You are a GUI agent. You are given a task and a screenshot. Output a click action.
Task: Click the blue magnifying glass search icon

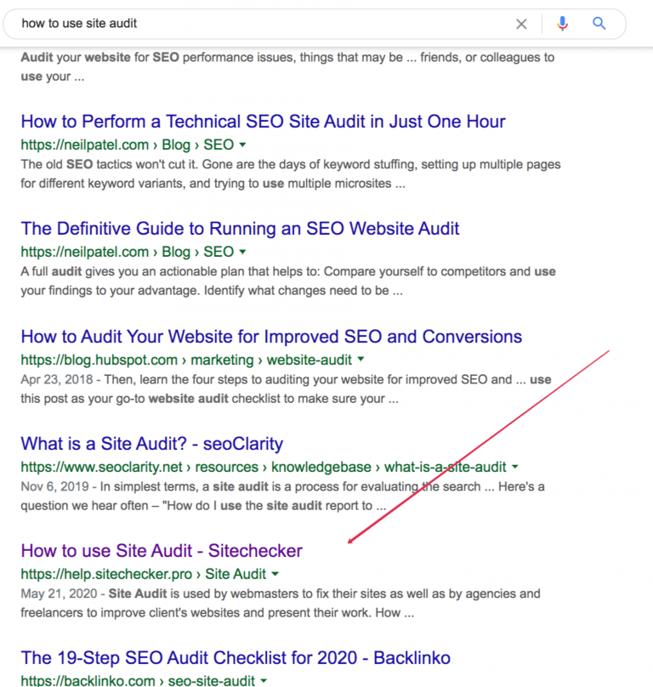pos(599,23)
